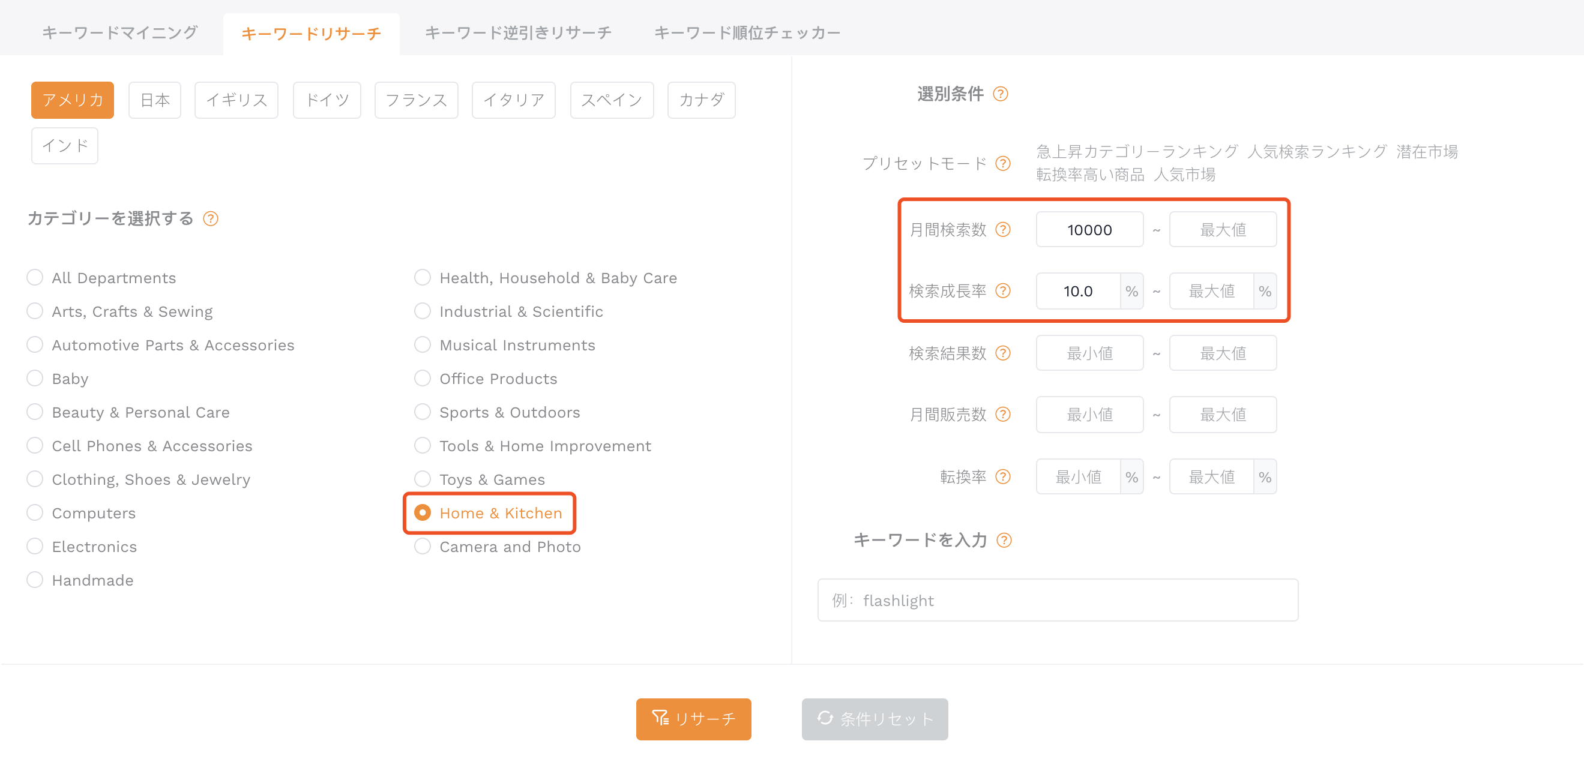
Task: Click the orange リサーチ button
Action: coord(694,719)
